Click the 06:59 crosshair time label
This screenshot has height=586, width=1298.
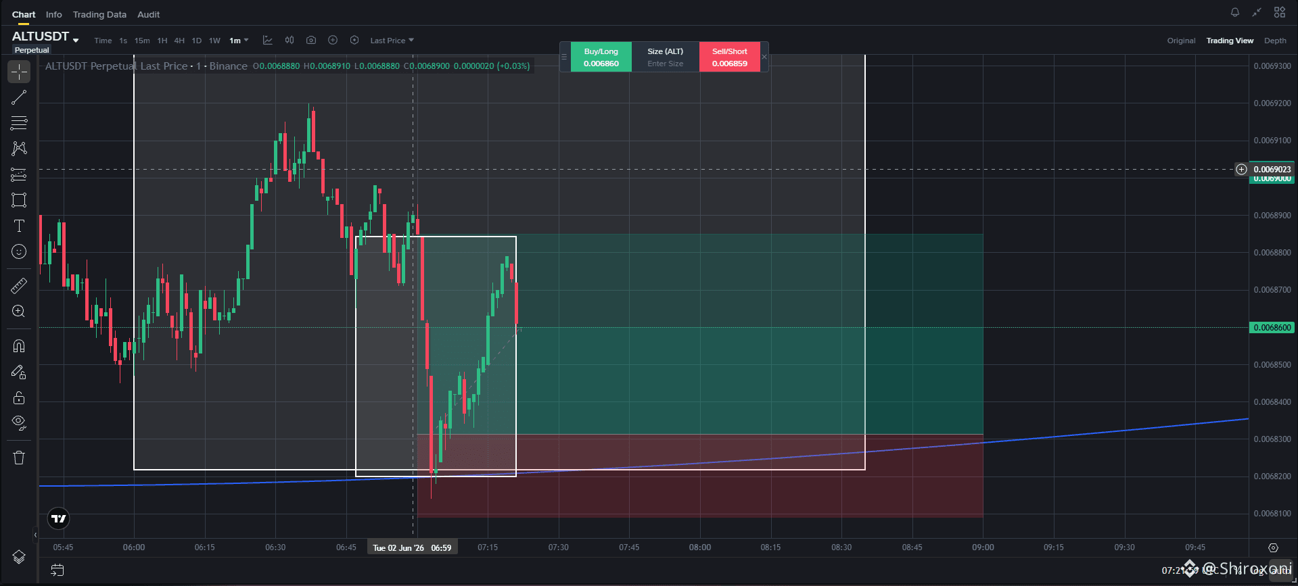tap(413, 547)
